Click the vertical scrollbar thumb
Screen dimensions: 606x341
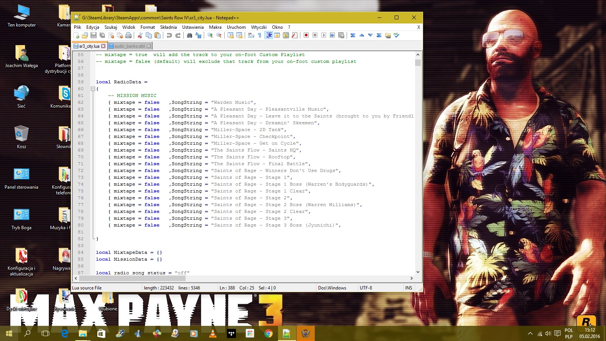pos(418,63)
